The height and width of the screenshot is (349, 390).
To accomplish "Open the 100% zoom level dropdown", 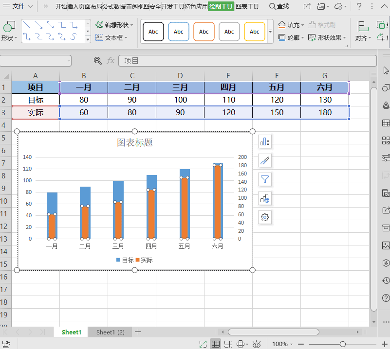I will (x=282, y=344).
